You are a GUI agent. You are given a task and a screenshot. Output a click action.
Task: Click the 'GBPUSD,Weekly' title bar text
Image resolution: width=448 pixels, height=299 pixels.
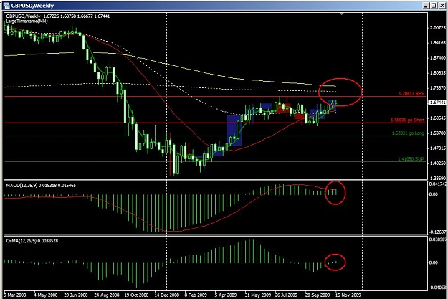pos(32,6)
